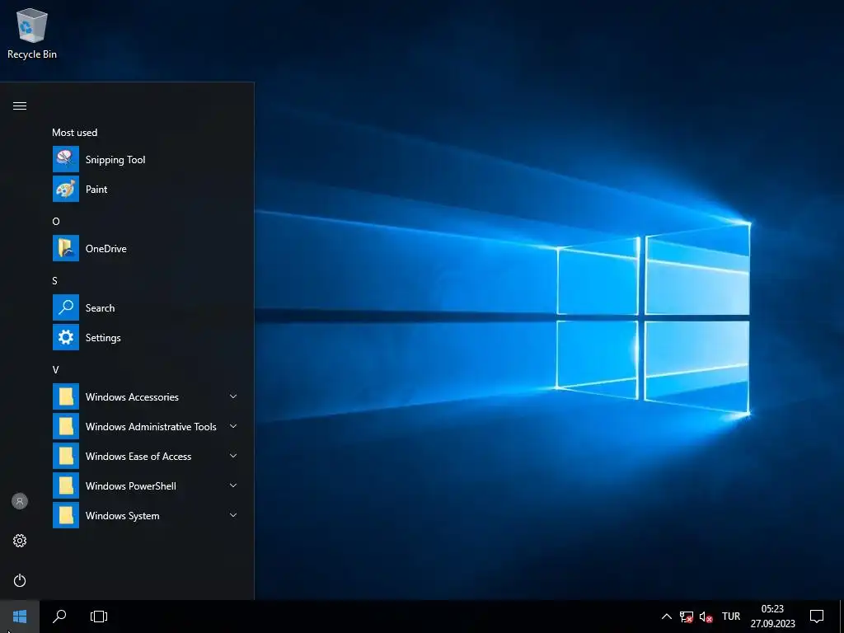Click the muted volume tray icon
Screen dimensions: 844x633
pyautogui.click(x=706, y=617)
